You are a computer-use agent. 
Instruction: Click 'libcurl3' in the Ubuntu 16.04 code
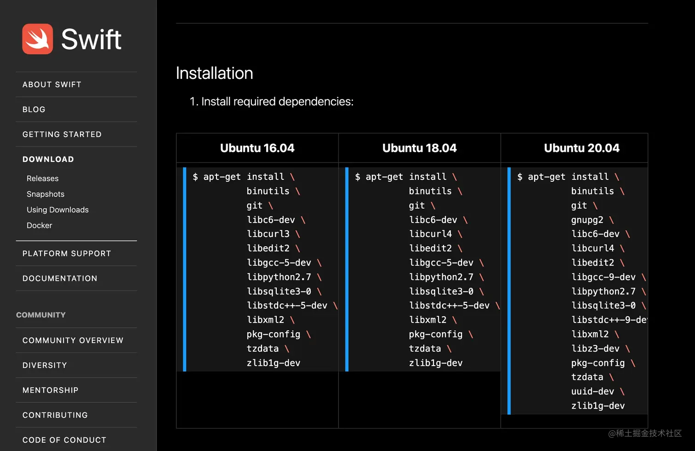tap(268, 234)
